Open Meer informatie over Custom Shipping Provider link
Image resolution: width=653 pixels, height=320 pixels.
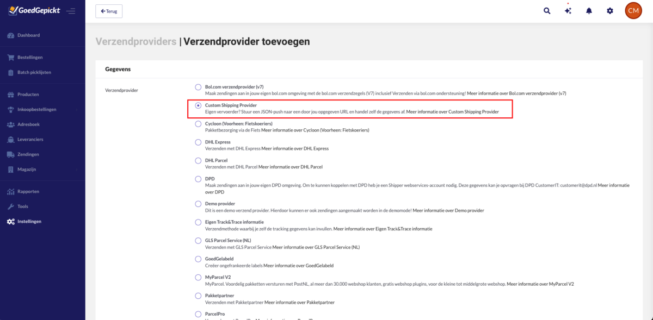460,112
